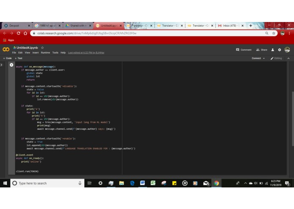Switch to the Shared with me Drive tab
Image resolution: width=294 pixels, height=209 pixels.
(x=78, y=26)
